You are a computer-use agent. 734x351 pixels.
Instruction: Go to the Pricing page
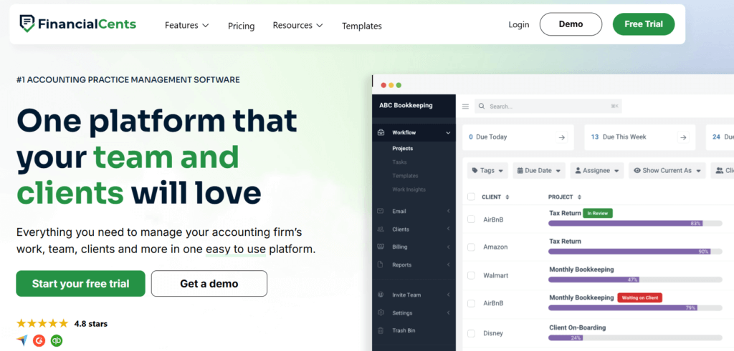point(241,26)
